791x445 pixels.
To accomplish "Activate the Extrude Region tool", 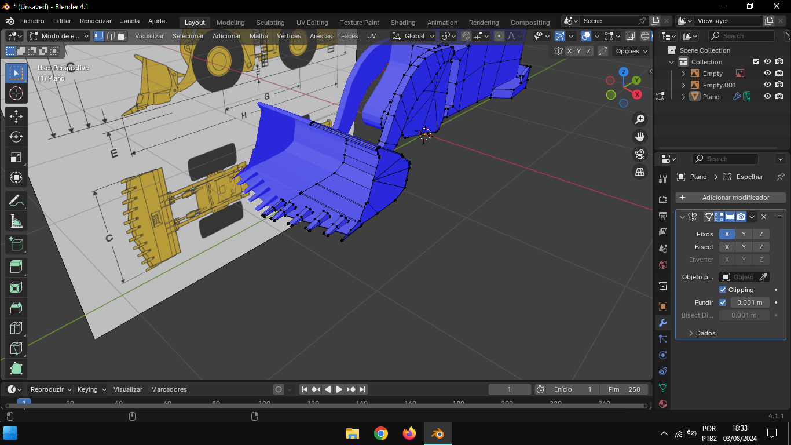I will point(16,267).
